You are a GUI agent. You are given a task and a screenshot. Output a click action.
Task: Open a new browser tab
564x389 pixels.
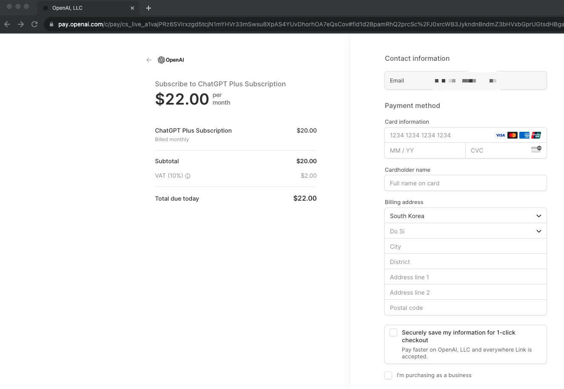coord(149,8)
